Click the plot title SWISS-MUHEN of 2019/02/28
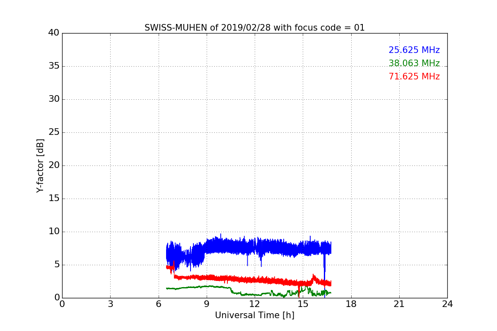This screenshot has width=497, height=331. [x=254, y=28]
